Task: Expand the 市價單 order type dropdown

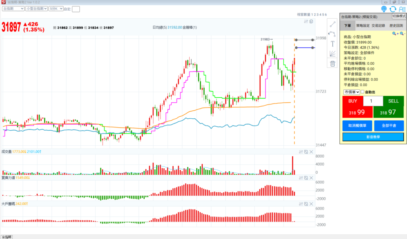Action: (352, 92)
